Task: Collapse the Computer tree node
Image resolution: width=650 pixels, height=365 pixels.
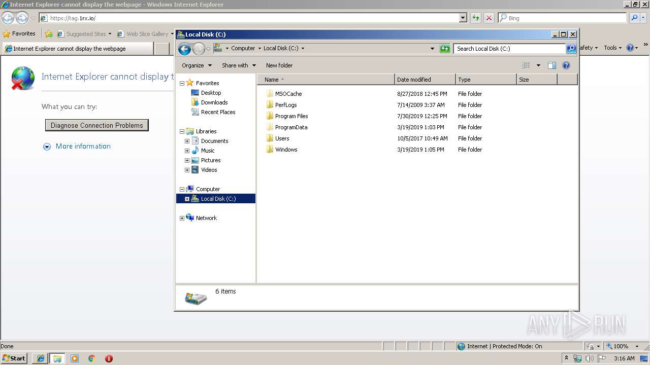Action: pos(182,189)
